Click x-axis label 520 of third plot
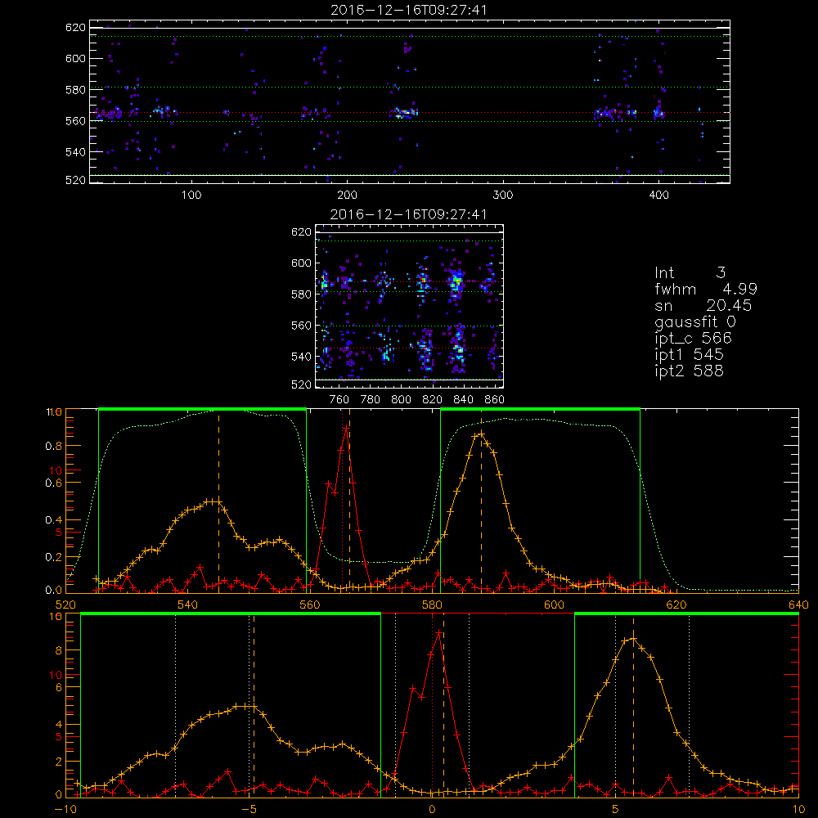818x818 pixels. tap(65, 605)
